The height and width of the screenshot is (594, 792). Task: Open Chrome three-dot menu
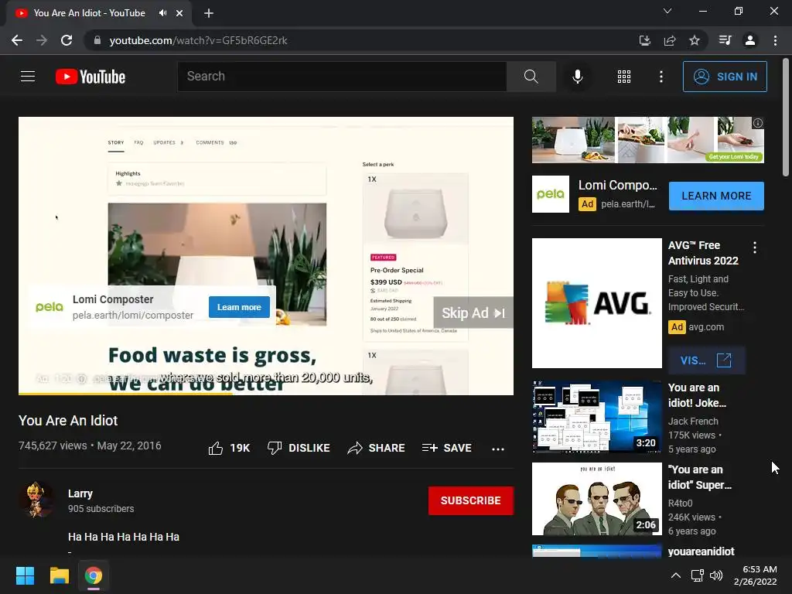775,40
